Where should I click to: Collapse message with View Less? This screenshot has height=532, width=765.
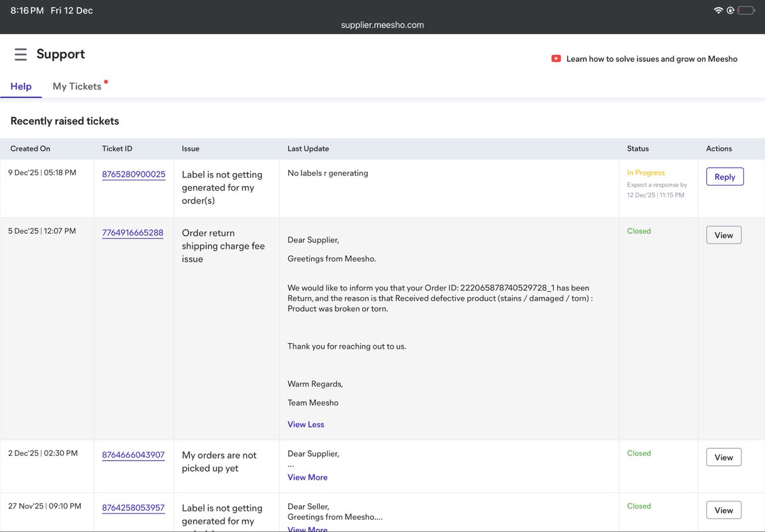click(306, 424)
